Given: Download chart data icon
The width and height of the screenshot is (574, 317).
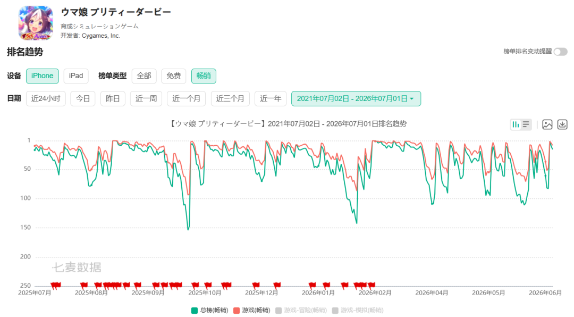Looking at the screenshot, I should (x=562, y=124).
